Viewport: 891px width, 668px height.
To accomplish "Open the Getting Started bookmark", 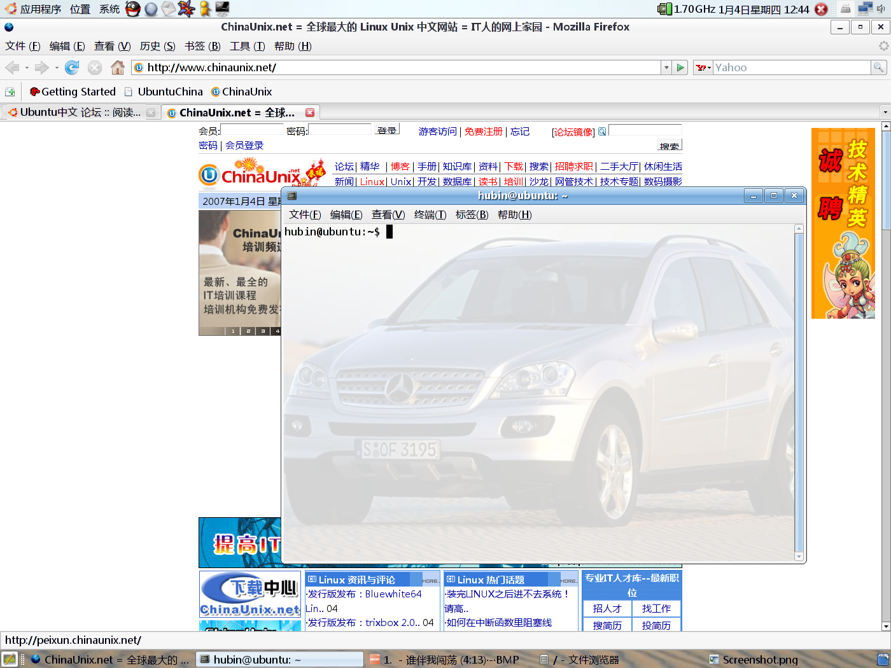I will (73, 92).
